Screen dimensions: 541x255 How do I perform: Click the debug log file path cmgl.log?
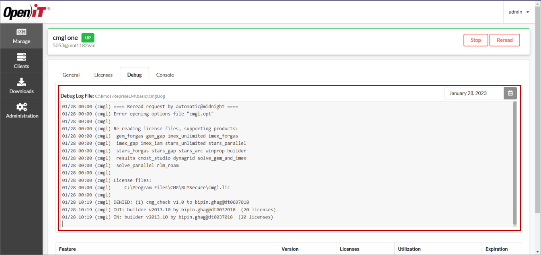pos(130,96)
